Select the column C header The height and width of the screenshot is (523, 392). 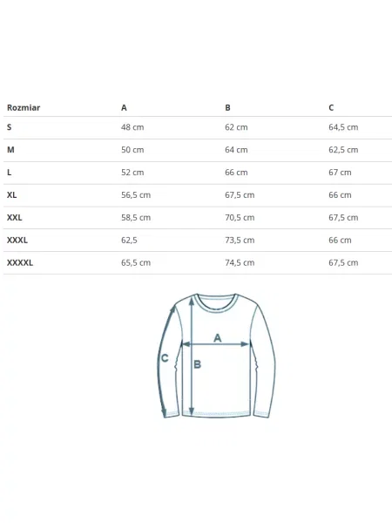331,108
